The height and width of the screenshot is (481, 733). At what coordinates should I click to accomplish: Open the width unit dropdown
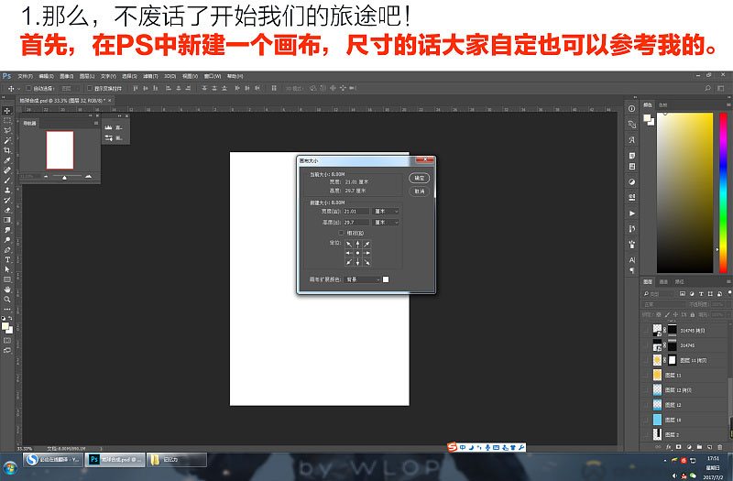(x=386, y=212)
